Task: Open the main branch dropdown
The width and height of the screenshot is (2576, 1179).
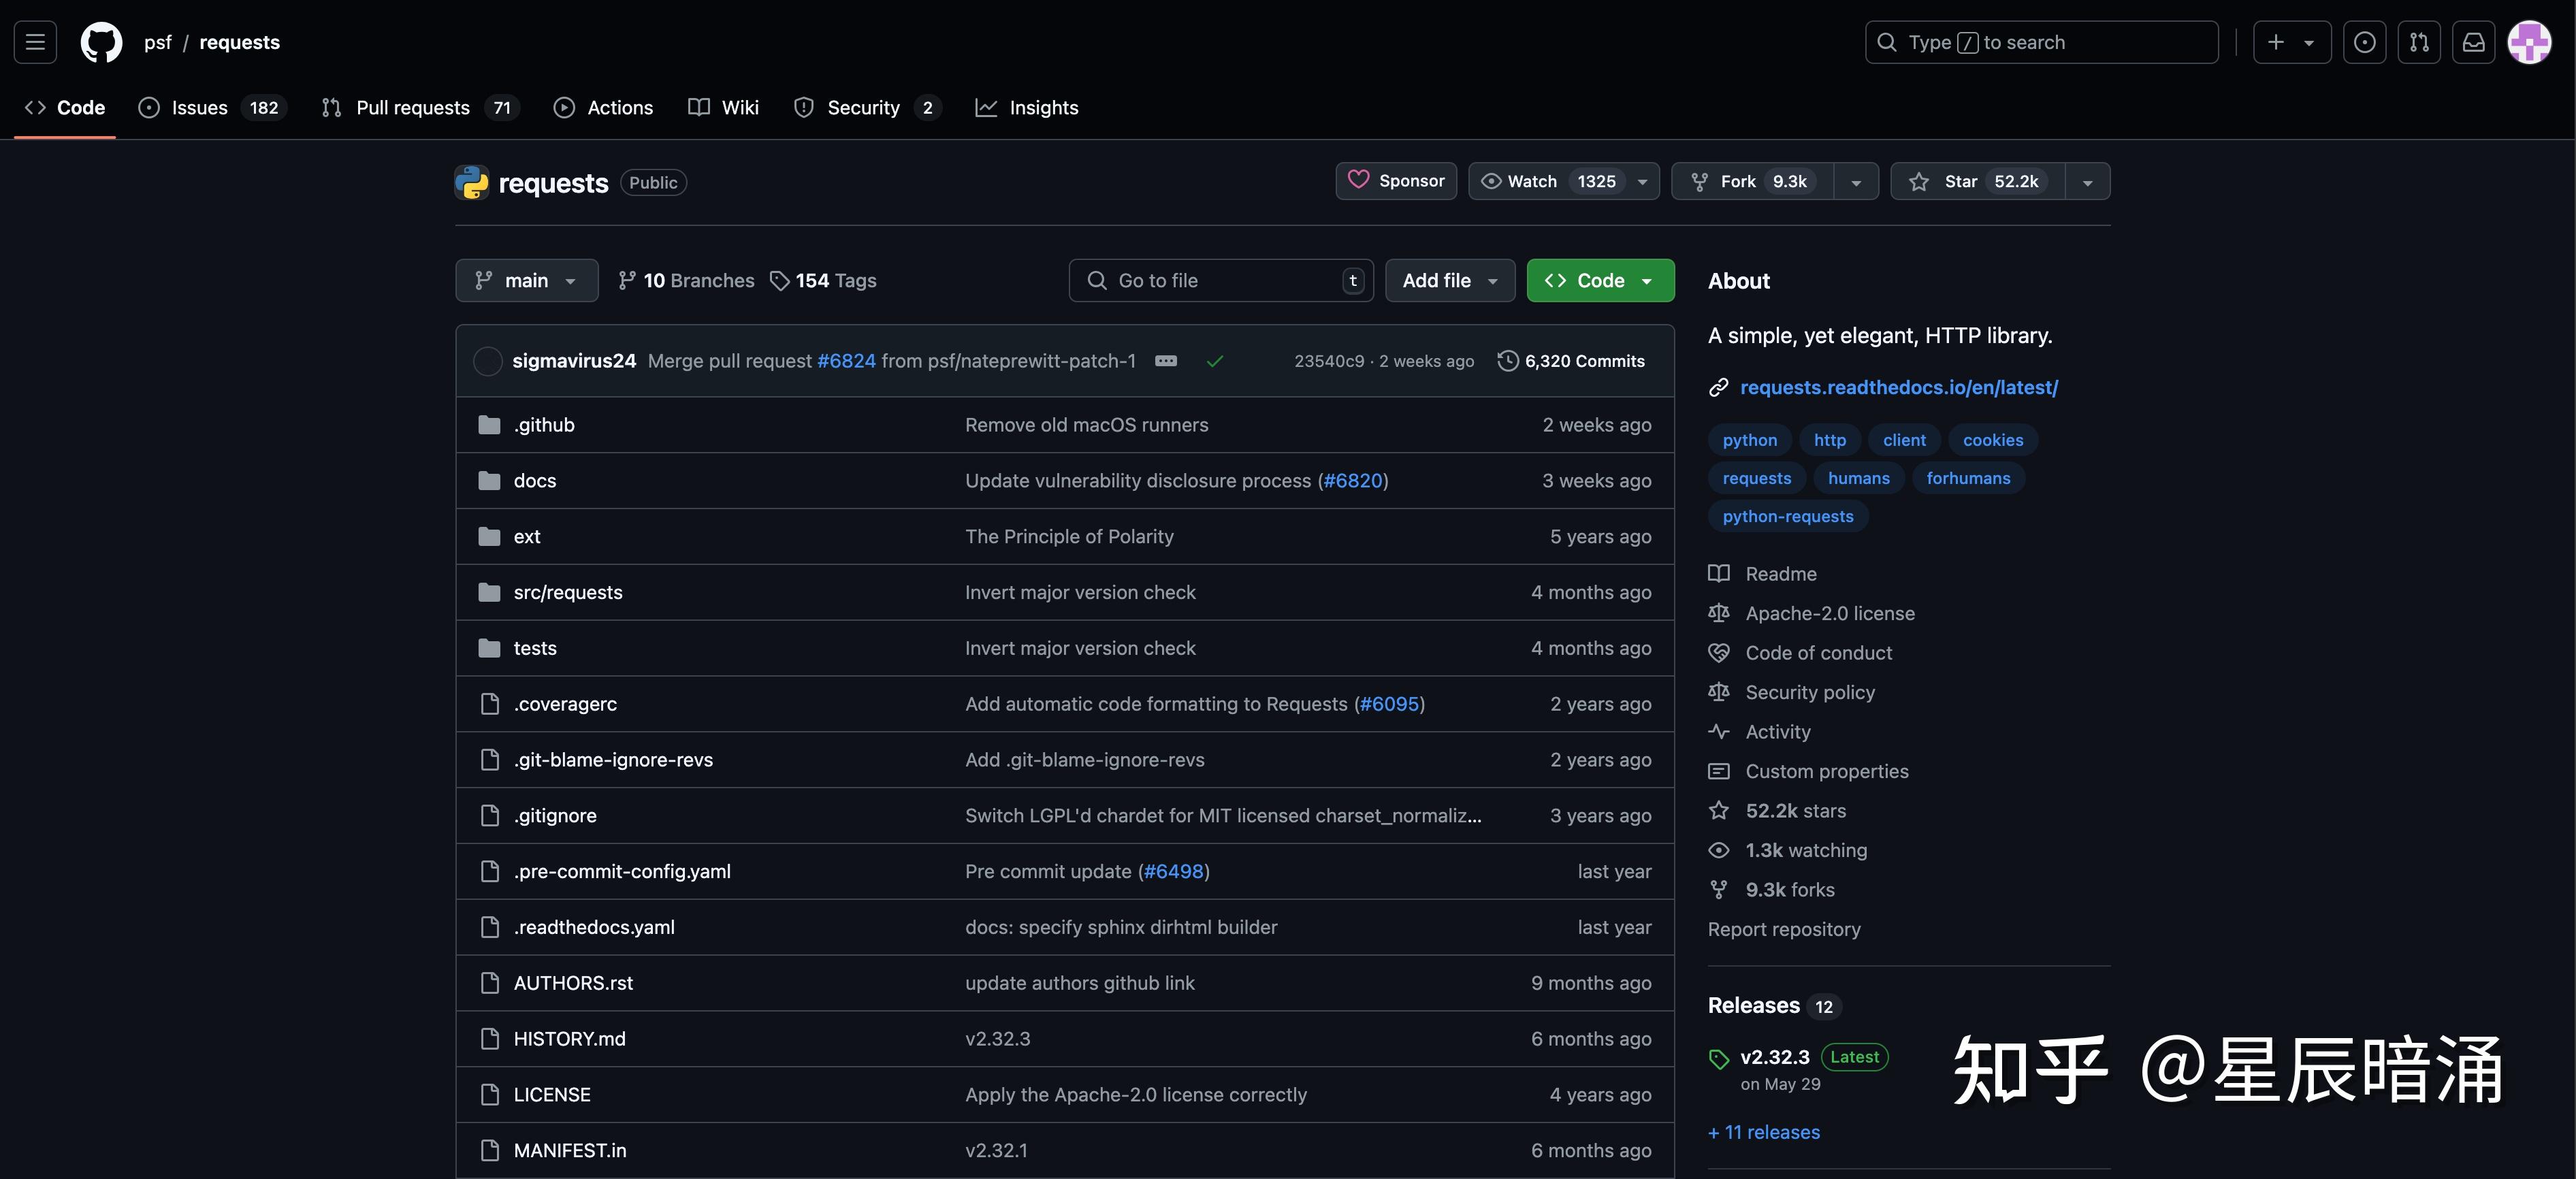Action: 526,281
